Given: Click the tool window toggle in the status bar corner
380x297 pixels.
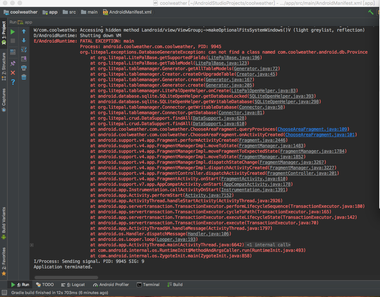Looking at the screenshot, I should point(4,293).
